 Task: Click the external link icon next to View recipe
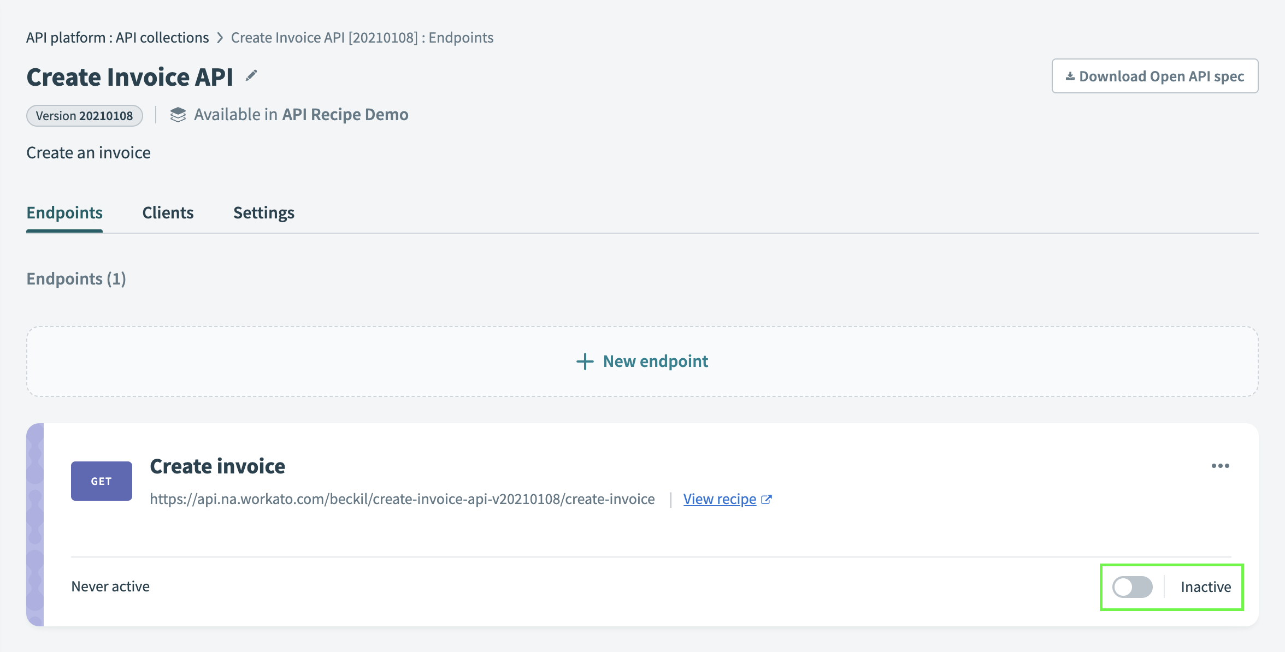(x=767, y=499)
